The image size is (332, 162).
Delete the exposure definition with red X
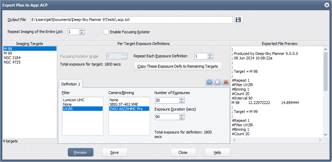[x=226, y=82]
